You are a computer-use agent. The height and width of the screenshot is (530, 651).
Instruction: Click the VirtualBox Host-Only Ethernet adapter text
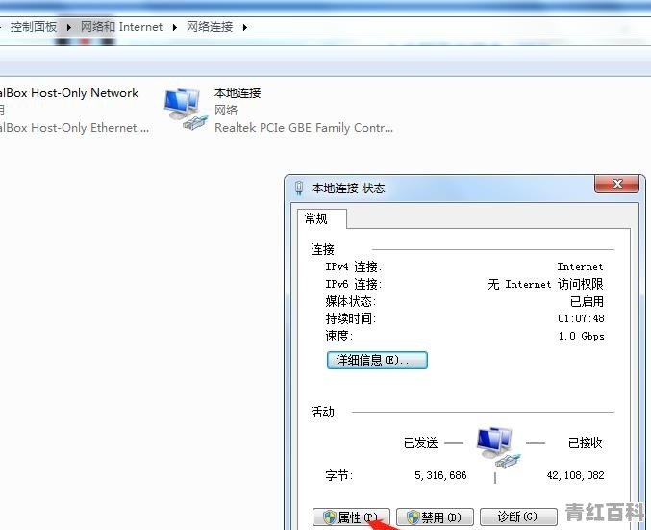tap(74, 128)
